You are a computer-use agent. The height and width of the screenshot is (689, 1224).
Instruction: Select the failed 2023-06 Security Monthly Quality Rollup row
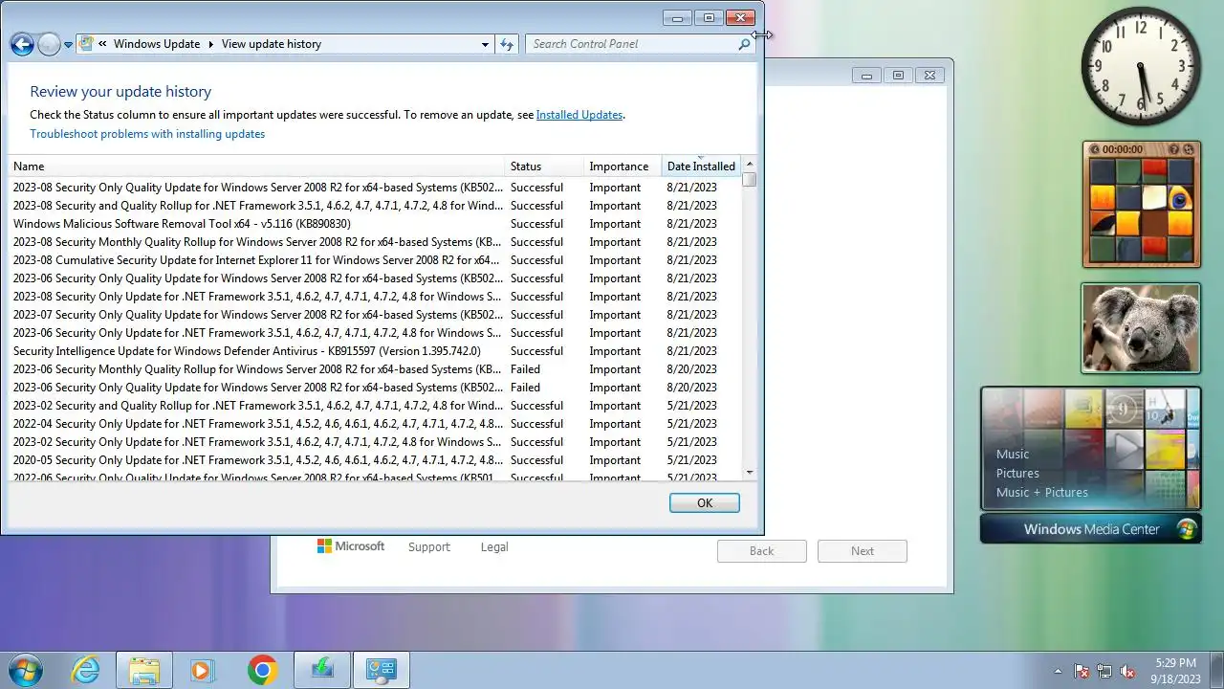coord(375,369)
